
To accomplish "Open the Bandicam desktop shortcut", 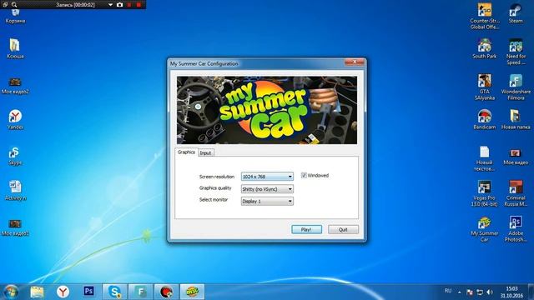I will (484, 120).
